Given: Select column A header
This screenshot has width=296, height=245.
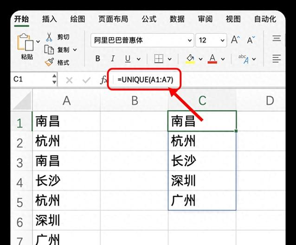Looking at the screenshot, I should [66, 101].
